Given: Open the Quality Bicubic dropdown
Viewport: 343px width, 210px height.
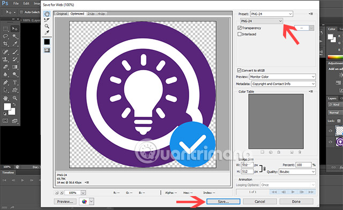Looking at the screenshot, I should (x=297, y=172).
